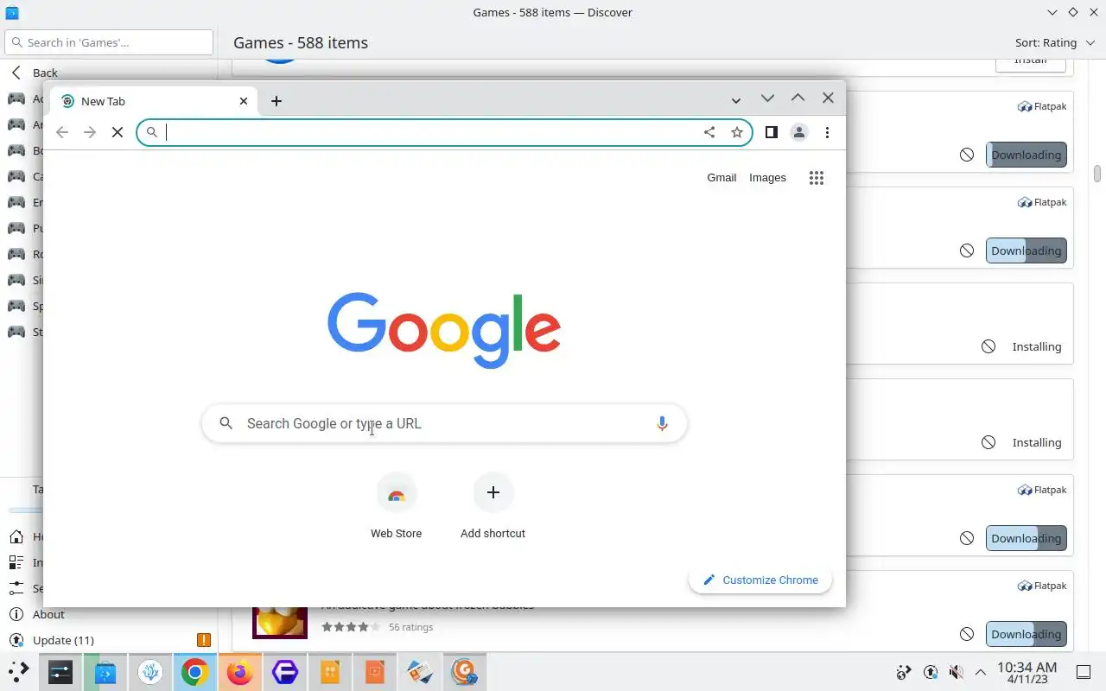Click the Downloading progress button beside 56 ratings

coord(1026,634)
